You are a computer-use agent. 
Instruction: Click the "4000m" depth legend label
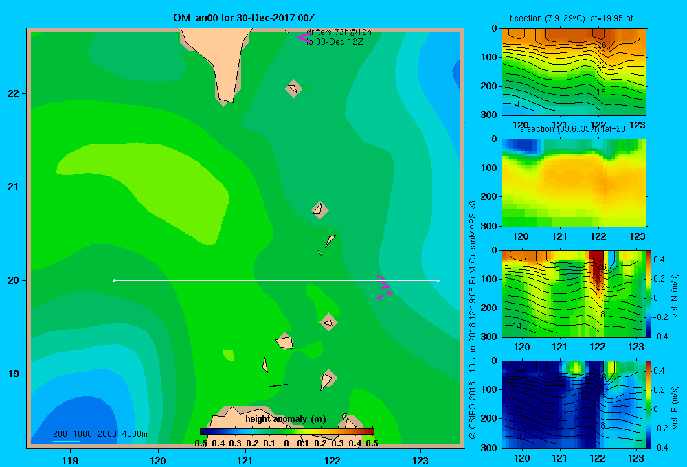[x=135, y=434]
